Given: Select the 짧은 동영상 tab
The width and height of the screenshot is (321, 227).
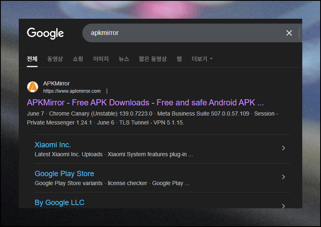Looking at the screenshot, I should click(153, 59).
